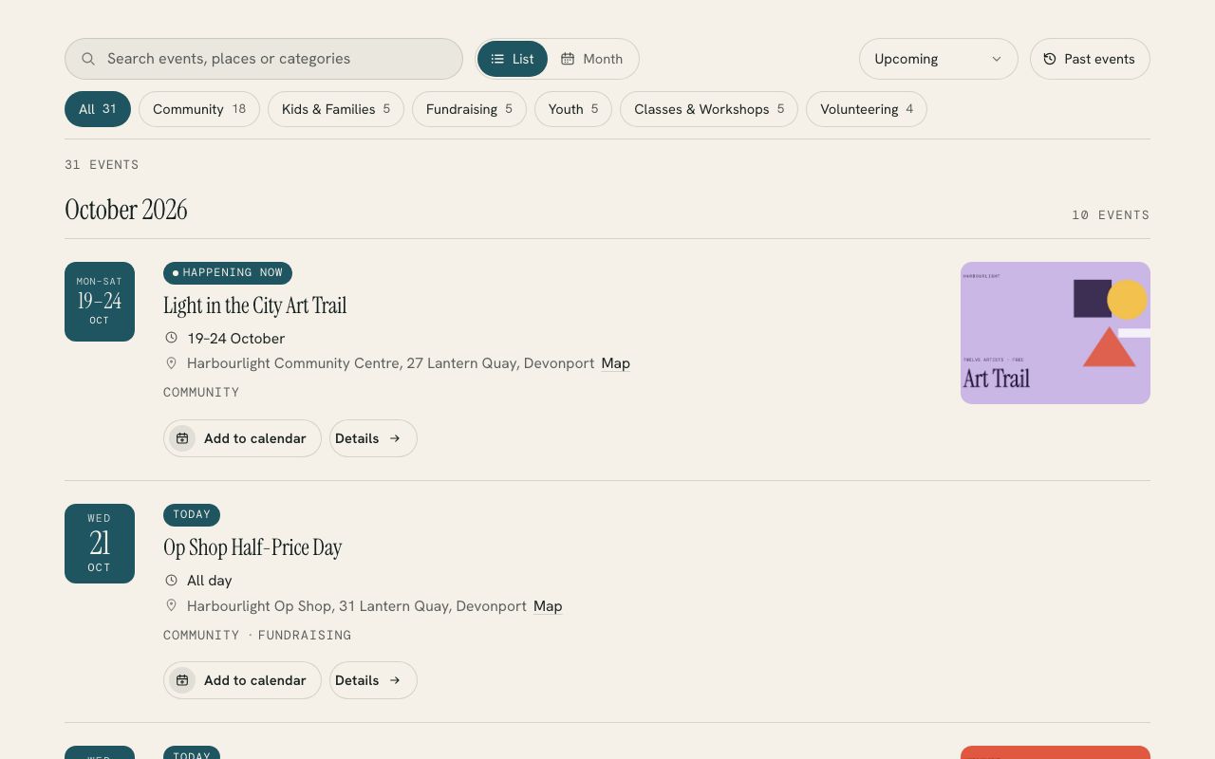Filter events by Youth
The width and height of the screenshot is (1215, 759).
coord(573,109)
